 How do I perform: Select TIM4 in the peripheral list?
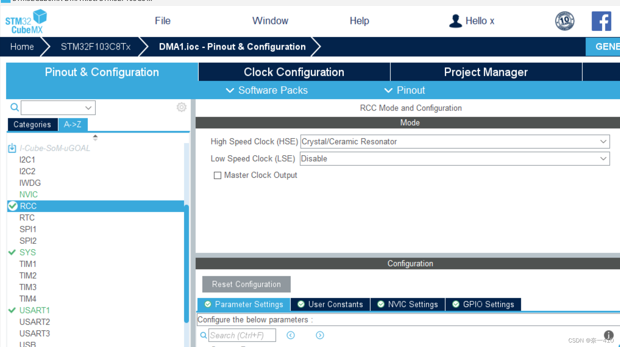[28, 299]
